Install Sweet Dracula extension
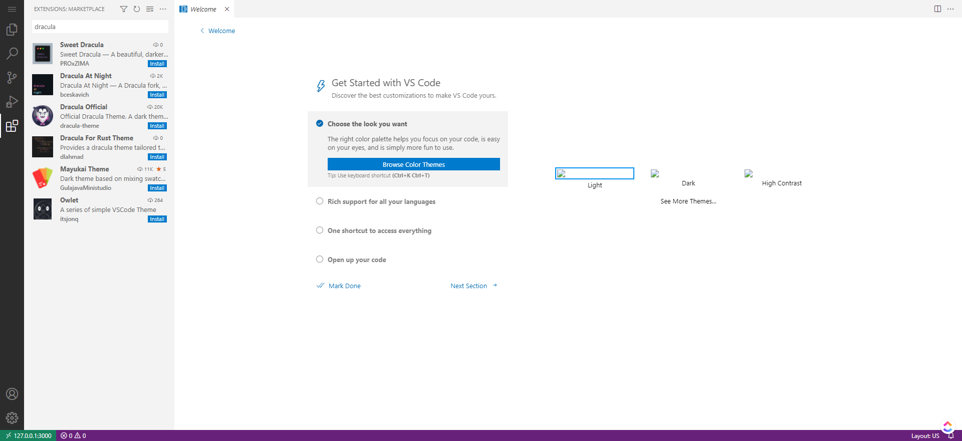Viewport: 962px width, 441px height. coord(157,64)
